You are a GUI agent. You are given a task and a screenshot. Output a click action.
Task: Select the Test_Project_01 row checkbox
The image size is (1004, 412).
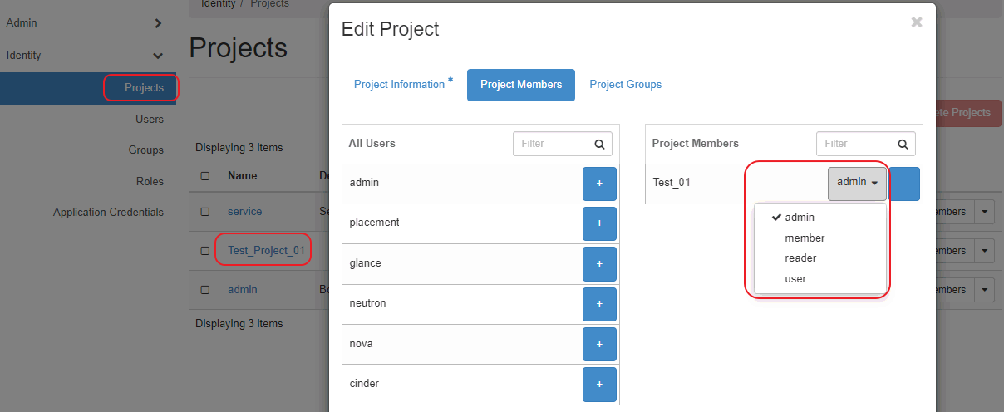click(x=204, y=251)
